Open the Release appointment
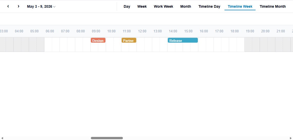This screenshot has height=140, width=293. pyautogui.click(x=183, y=40)
